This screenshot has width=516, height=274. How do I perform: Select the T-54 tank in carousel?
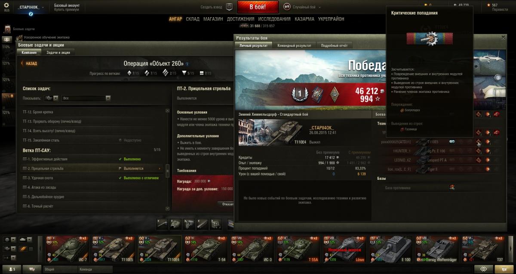coord(206,249)
